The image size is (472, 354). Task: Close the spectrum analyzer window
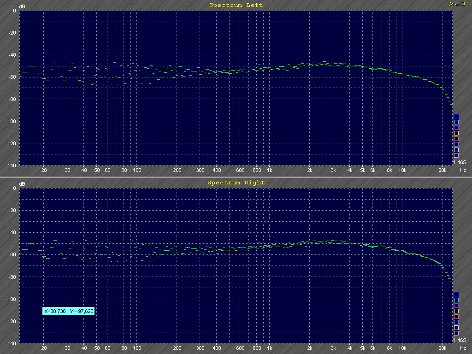(x=467, y=4)
